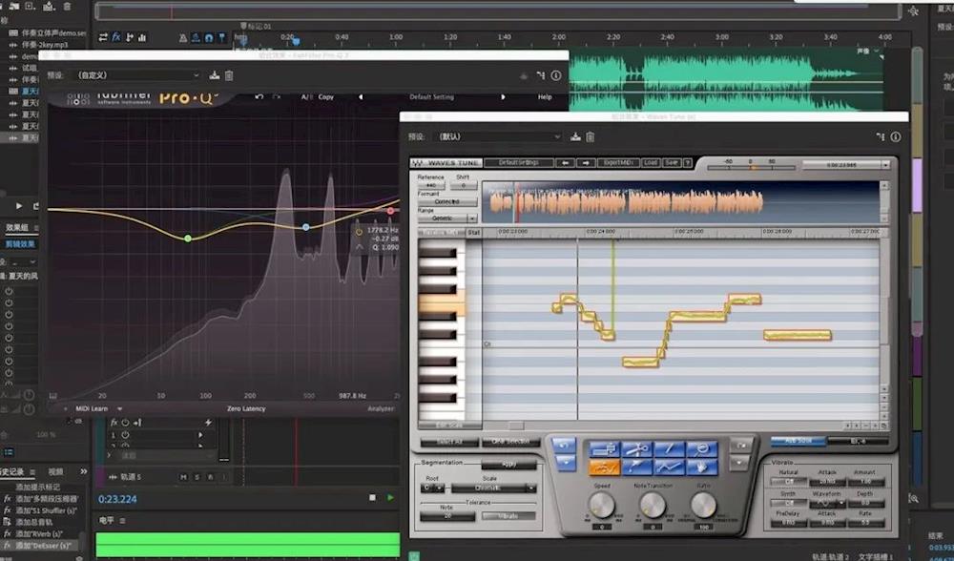The height and width of the screenshot is (561, 954).
Task: Click the blue undo button in Waves Tune
Action: point(564,446)
